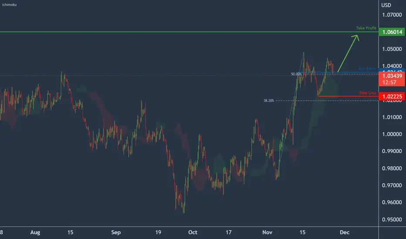Image resolution: width=406 pixels, height=239 pixels.
Task: Click the 0.98000 price axis label
Action: click(392, 169)
